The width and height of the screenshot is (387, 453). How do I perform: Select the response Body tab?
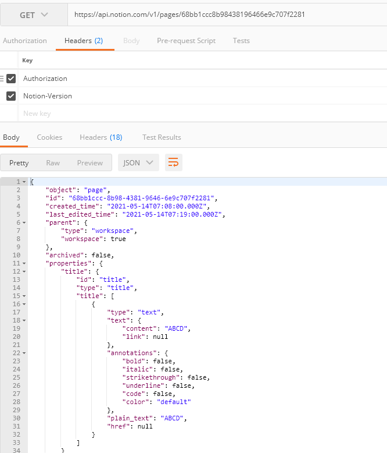coord(11,137)
